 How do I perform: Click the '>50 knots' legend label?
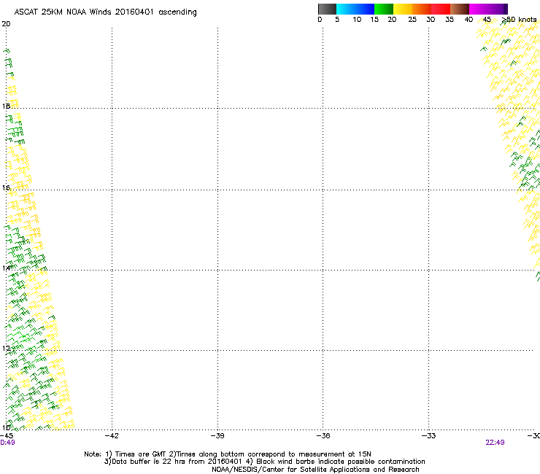tap(520, 20)
